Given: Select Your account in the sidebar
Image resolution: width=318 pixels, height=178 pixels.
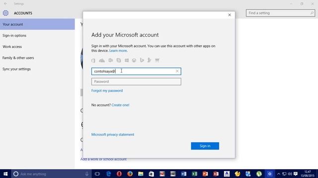Looking at the screenshot, I should coord(37,24).
